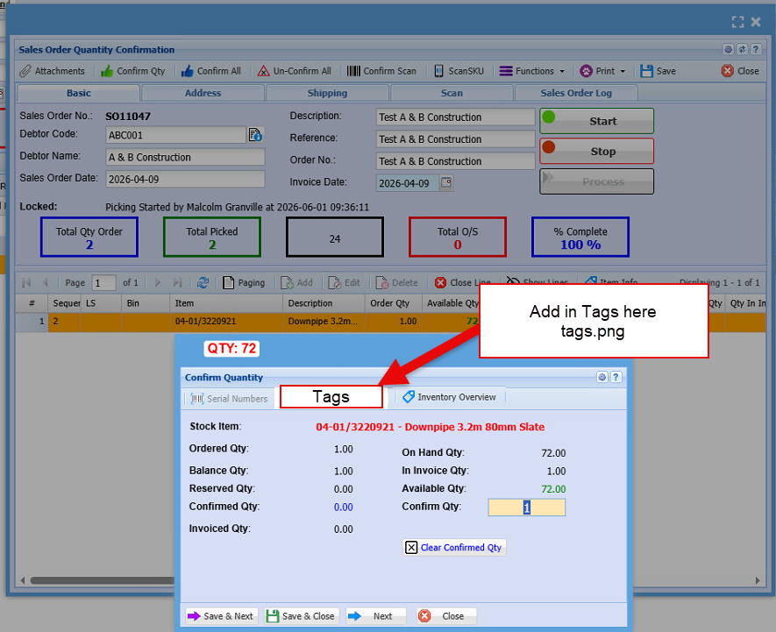The height and width of the screenshot is (632, 776).
Task: Click the Confirm Qty thumbs-up icon
Action: click(107, 71)
